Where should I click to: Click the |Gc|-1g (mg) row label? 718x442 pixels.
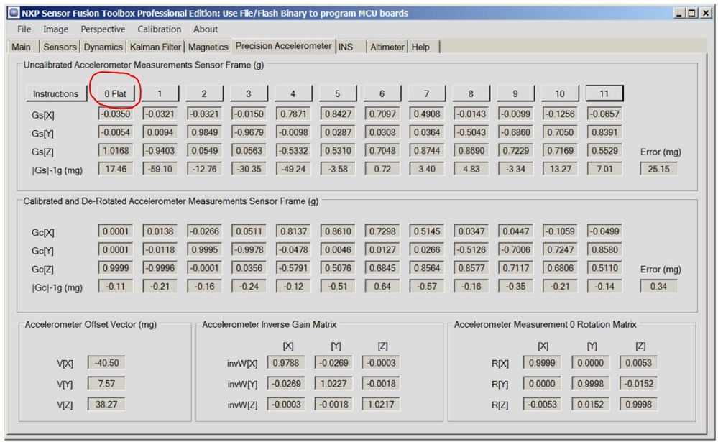[x=57, y=287]
